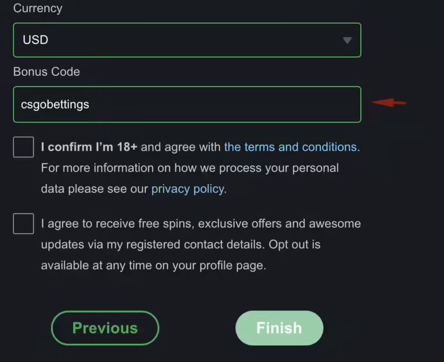The image size is (444, 362).
Task: Open the privacy policy link
Action: click(188, 189)
